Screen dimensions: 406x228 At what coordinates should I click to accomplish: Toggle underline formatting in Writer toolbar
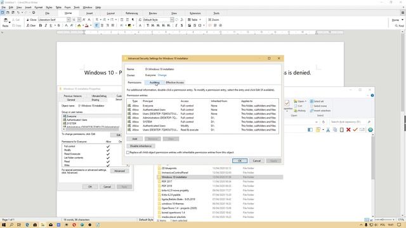[x=51, y=25]
